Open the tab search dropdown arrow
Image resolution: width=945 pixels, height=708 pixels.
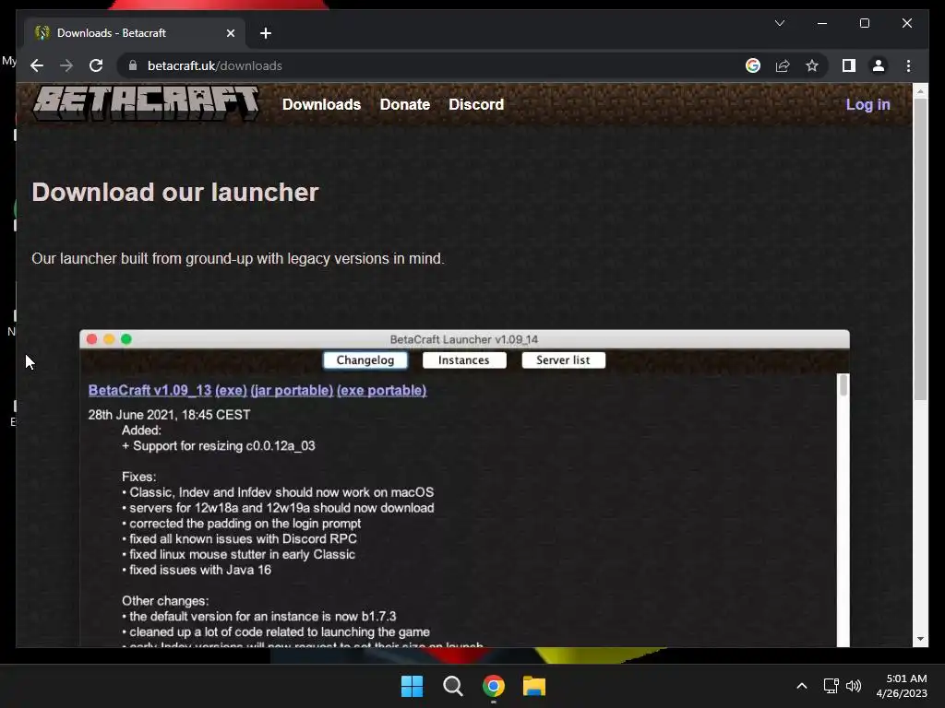coord(779,23)
